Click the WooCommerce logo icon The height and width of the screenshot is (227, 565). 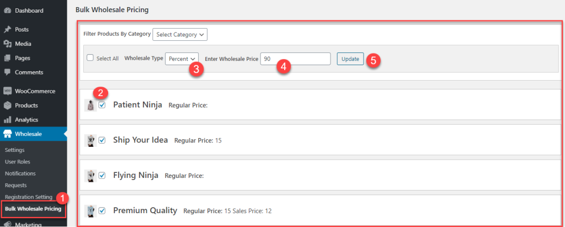click(7, 91)
